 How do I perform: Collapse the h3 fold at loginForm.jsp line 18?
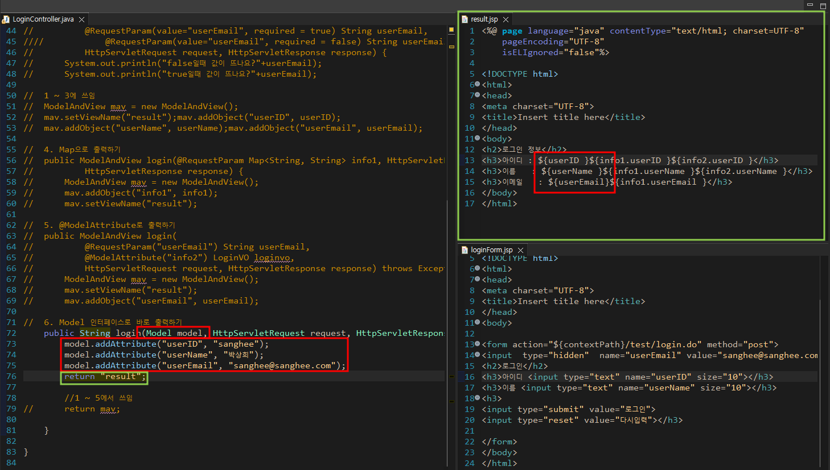pos(478,398)
